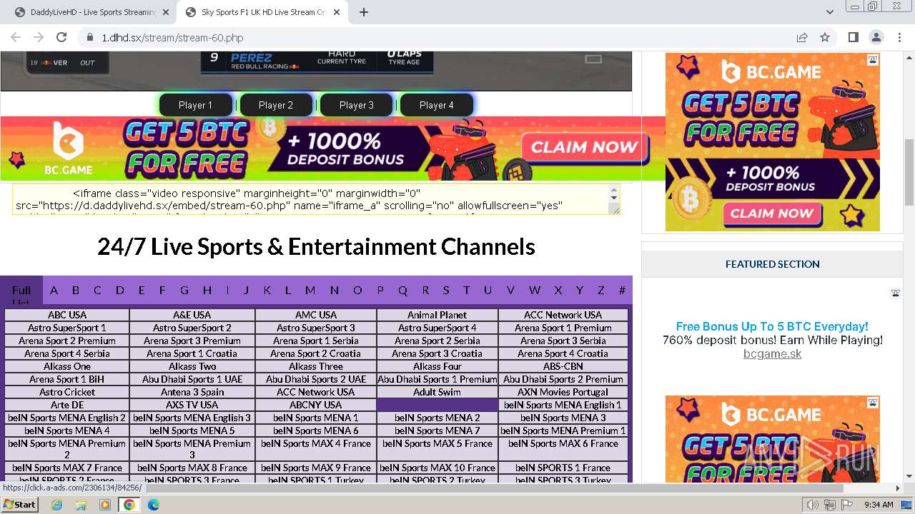Filter channels by letter Z
The height and width of the screenshot is (514, 915).
click(601, 290)
